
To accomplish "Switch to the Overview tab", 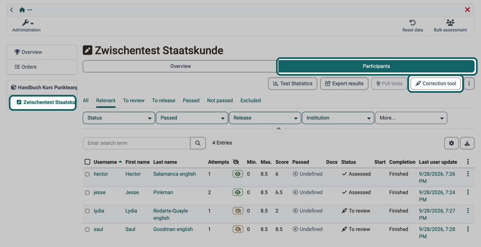I will pyautogui.click(x=180, y=66).
